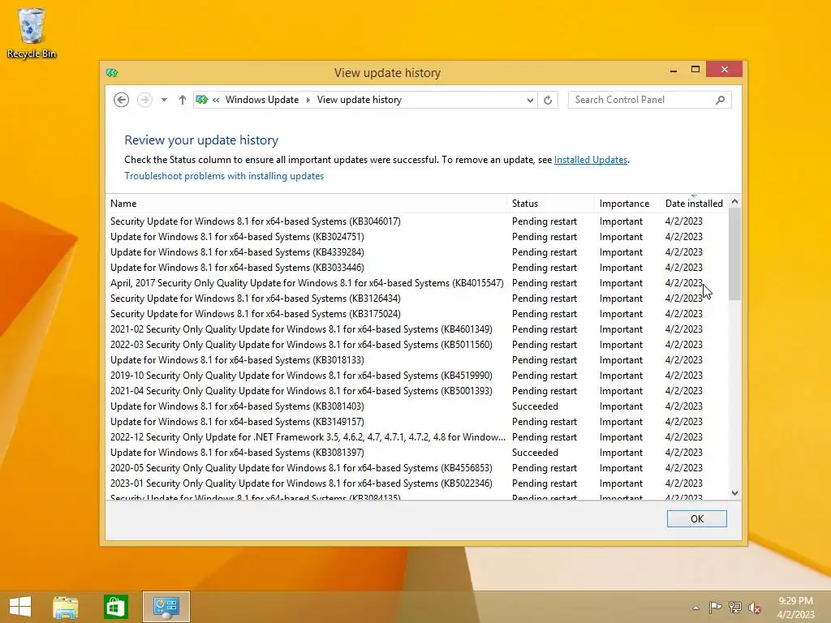The width and height of the screenshot is (831, 623).
Task: Open the Action Center flag icon
Action: pyautogui.click(x=715, y=608)
